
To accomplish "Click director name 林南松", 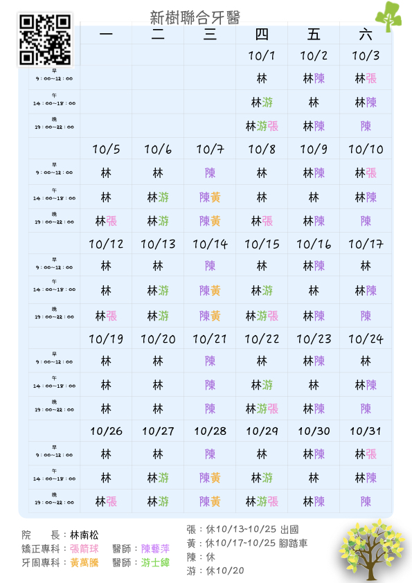I will click(x=84, y=535).
